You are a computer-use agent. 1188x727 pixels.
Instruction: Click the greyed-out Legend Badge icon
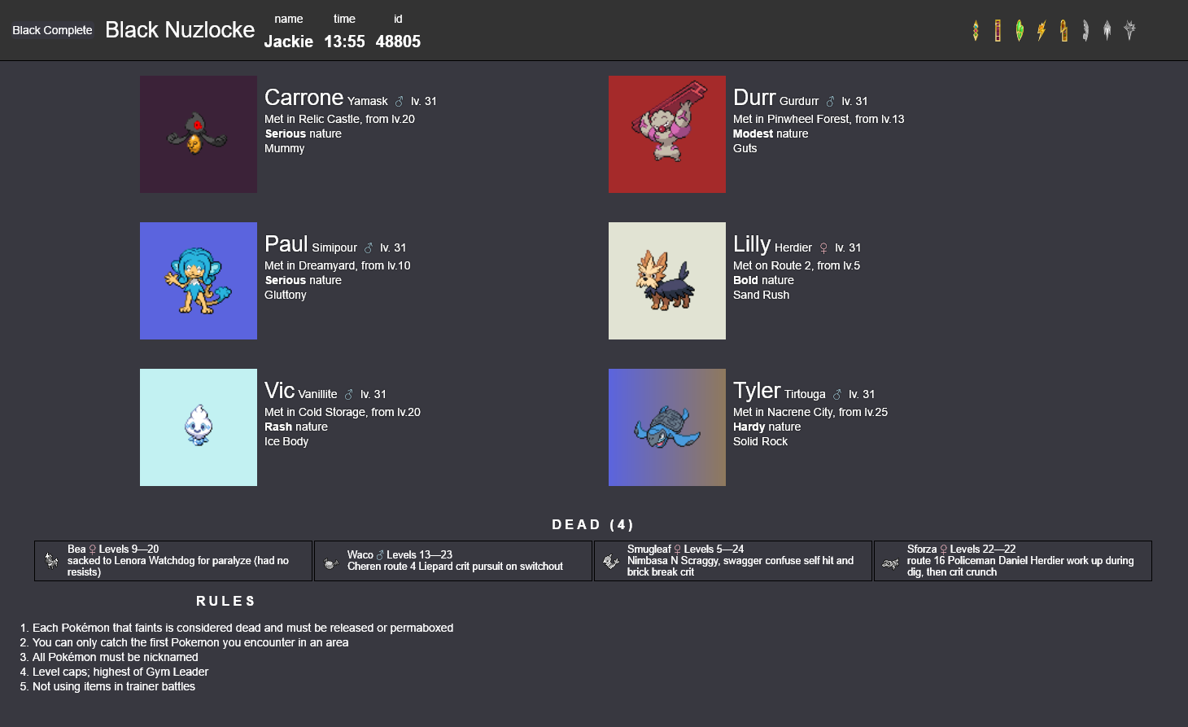pos(1129,31)
